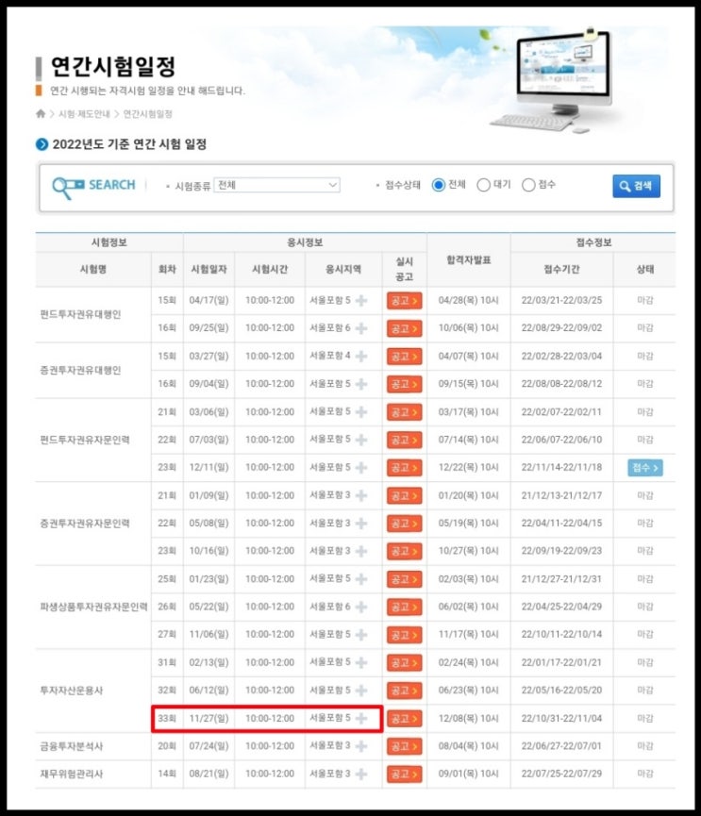The image size is (701, 816).
Task: Open 공고 for 07/03 exam row
Action: [405, 440]
